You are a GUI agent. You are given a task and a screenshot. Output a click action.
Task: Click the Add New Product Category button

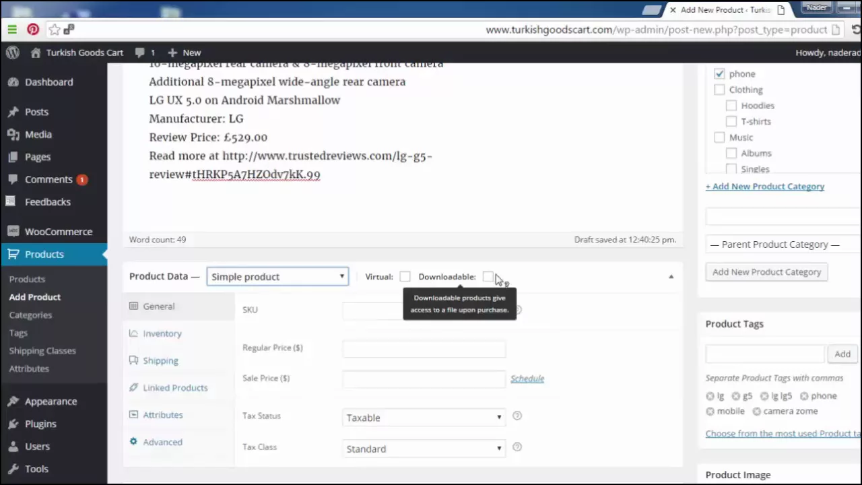click(x=767, y=272)
